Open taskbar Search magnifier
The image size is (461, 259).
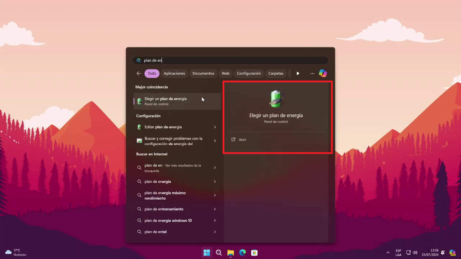click(x=219, y=253)
